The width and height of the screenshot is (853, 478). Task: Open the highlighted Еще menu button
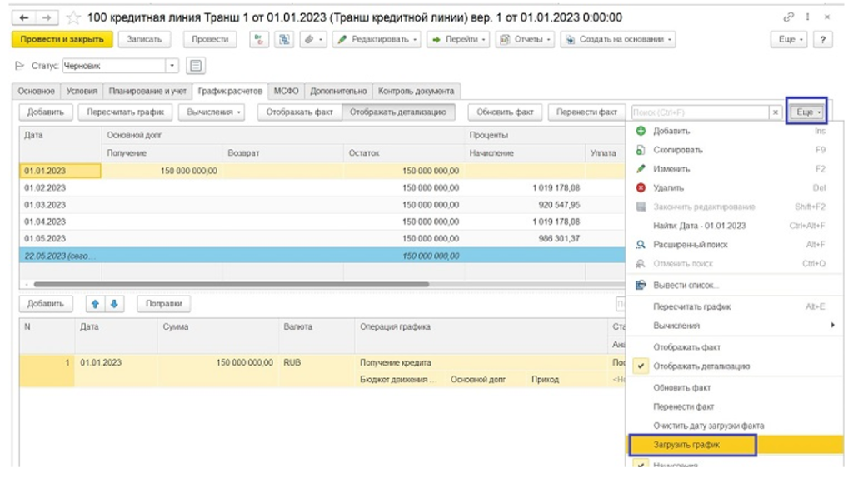pos(807,112)
